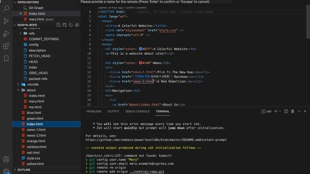Click New File icon in MARYS-REPO header
This screenshot has width=310, height=174.
(58, 25)
